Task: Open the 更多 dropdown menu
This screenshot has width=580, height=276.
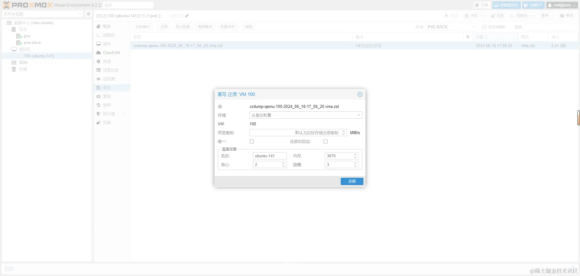Action: click(547, 16)
